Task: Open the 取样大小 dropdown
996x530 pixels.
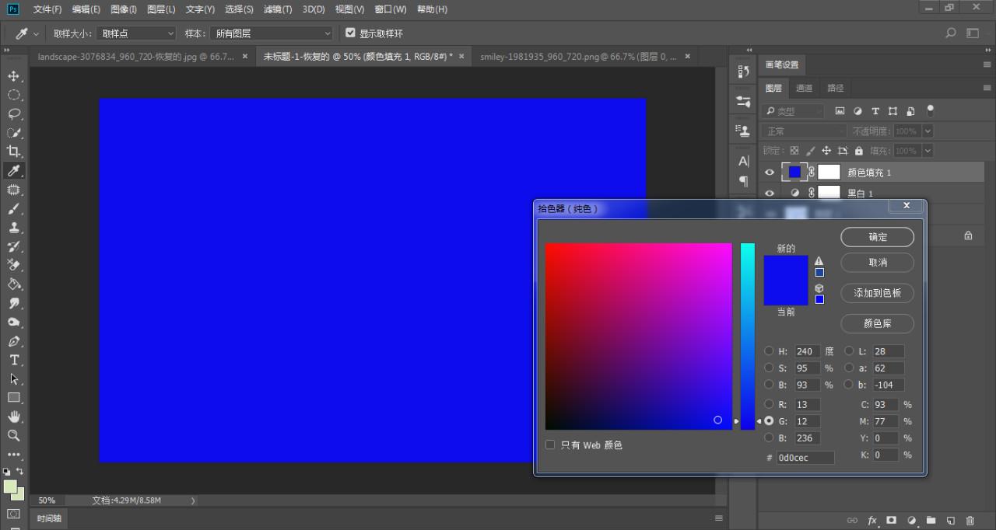Action: (x=137, y=33)
